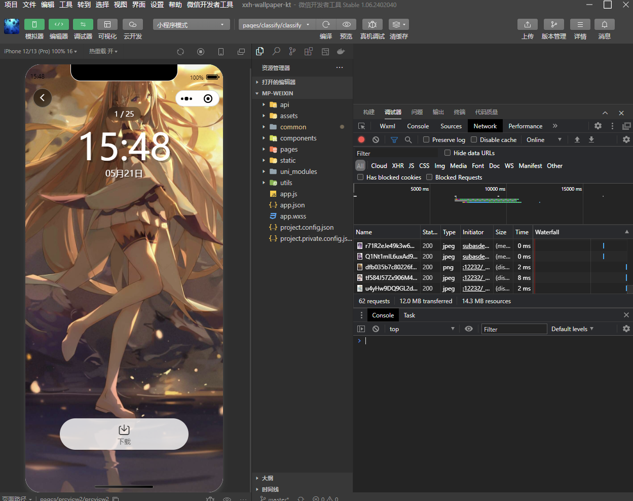Click the network Filter text field

(x=396, y=153)
